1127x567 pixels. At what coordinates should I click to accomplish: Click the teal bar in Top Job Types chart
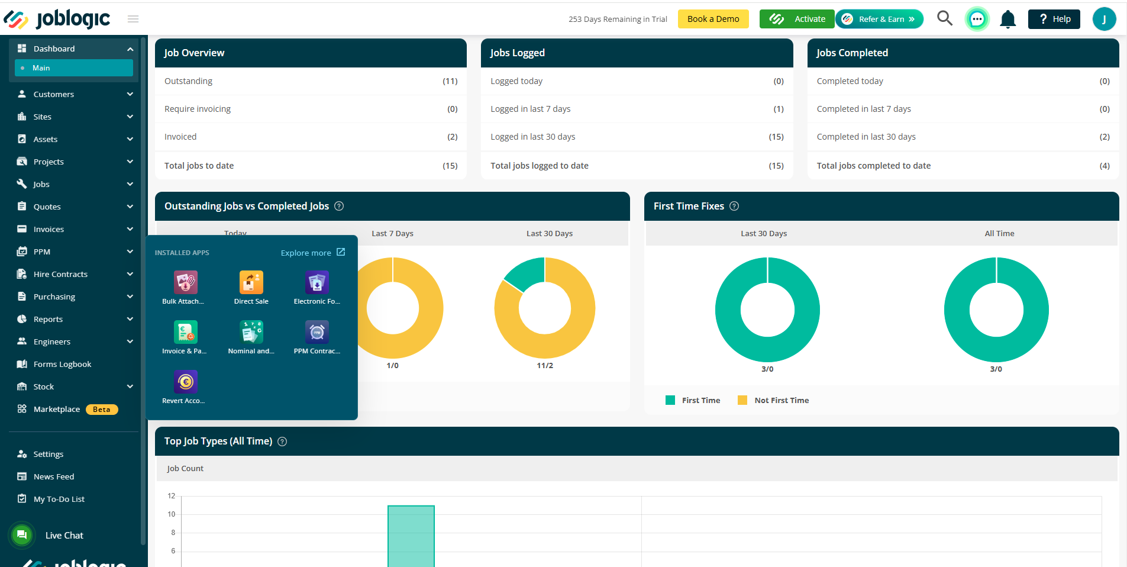click(x=411, y=536)
